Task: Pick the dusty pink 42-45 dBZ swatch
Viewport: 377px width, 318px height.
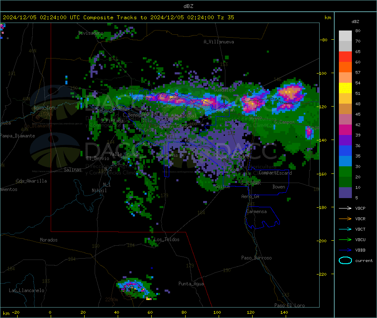Action: click(345, 120)
